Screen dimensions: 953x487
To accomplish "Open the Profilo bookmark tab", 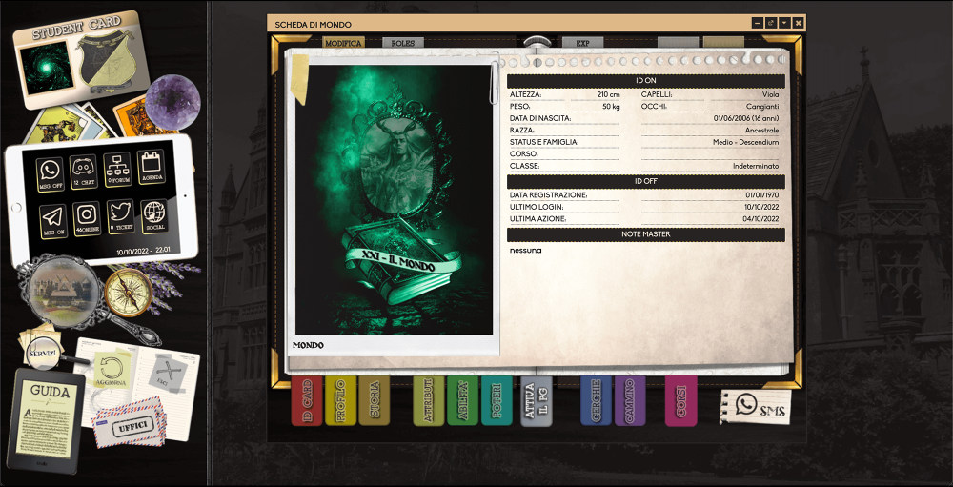I will pos(340,400).
